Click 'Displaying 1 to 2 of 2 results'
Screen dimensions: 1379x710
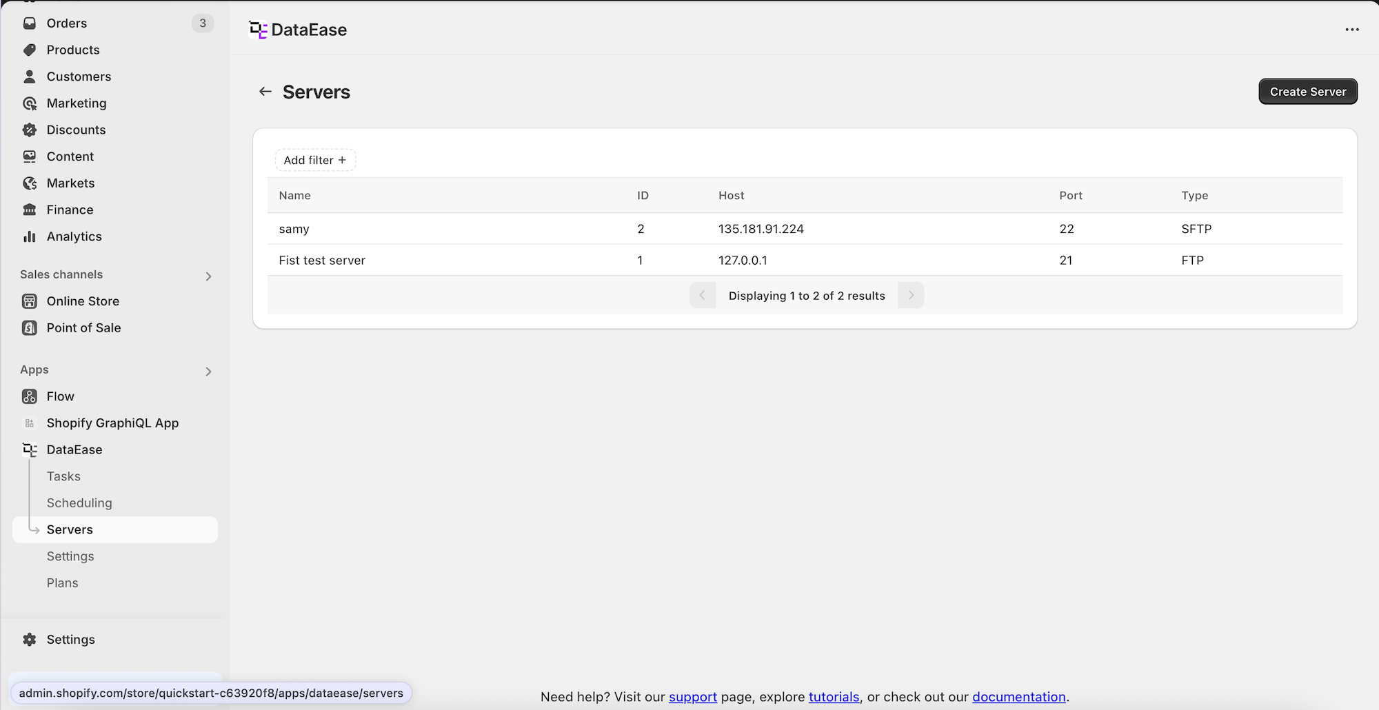(807, 296)
